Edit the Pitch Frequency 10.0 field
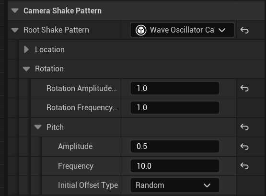 click(175, 166)
